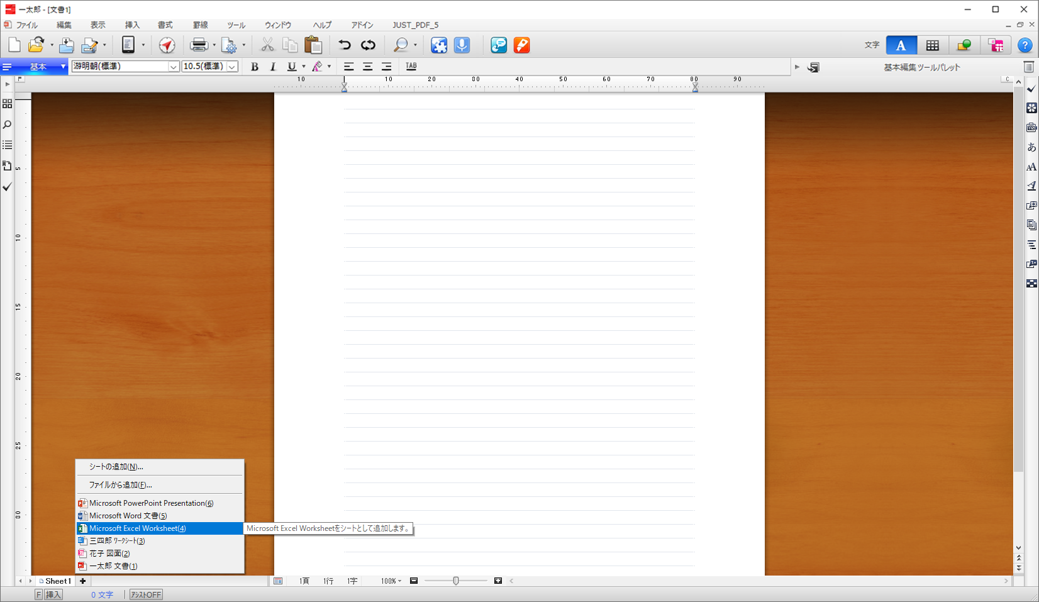Image resolution: width=1039 pixels, height=602 pixels.
Task: Click the Cut scissors icon
Action: click(267, 45)
